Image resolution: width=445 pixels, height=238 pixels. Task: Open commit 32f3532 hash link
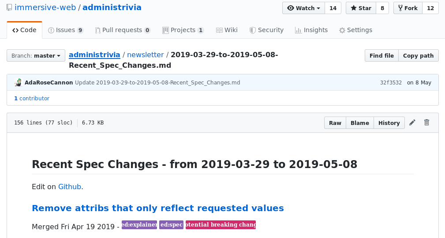[x=391, y=82]
